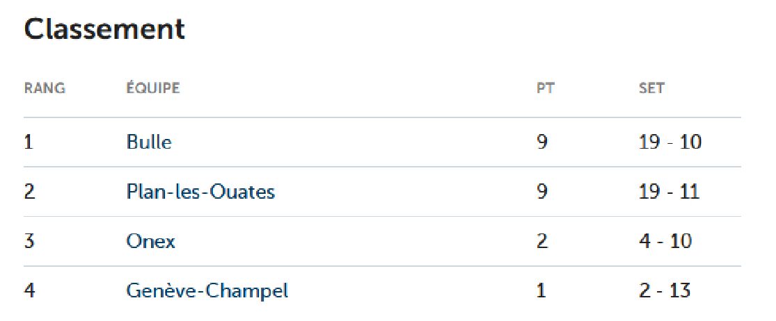This screenshot has height=321, width=776.
Task: Click the SET column header
Action: pos(652,88)
